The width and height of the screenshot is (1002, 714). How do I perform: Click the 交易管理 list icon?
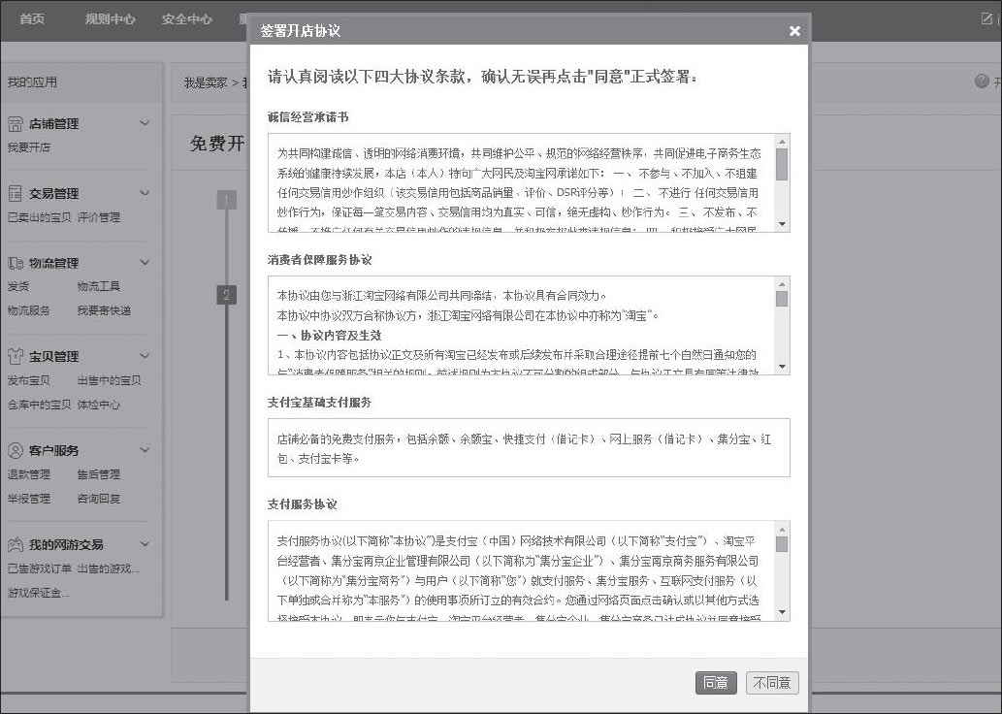pos(16,193)
